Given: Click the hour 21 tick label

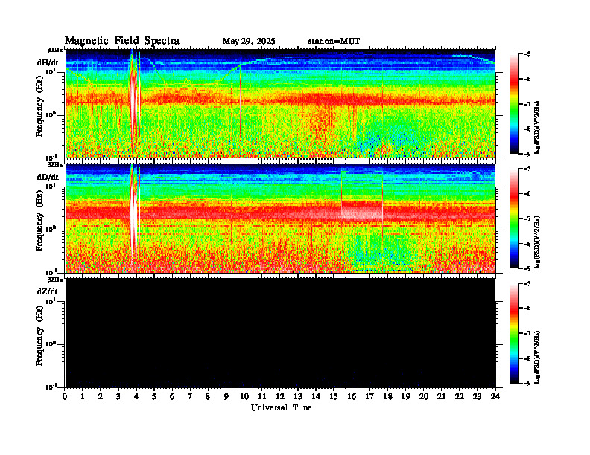Looking at the screenshot, I should 441,396.
